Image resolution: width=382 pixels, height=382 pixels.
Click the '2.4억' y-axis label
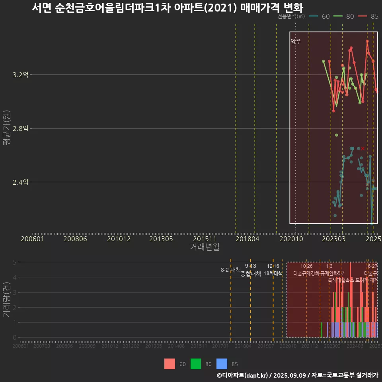tap(20, 182)
